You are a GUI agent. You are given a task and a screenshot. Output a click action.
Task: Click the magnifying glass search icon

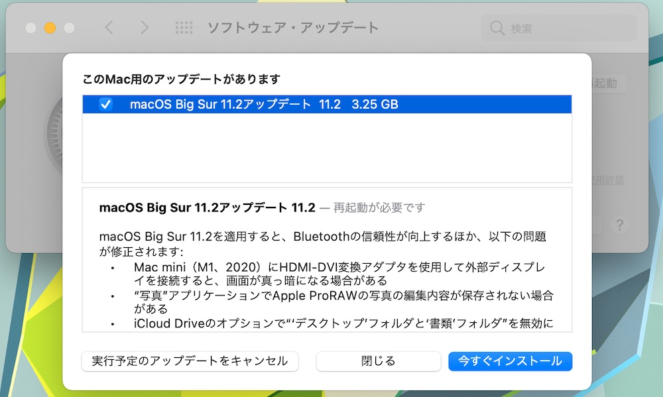coord(497,28)
